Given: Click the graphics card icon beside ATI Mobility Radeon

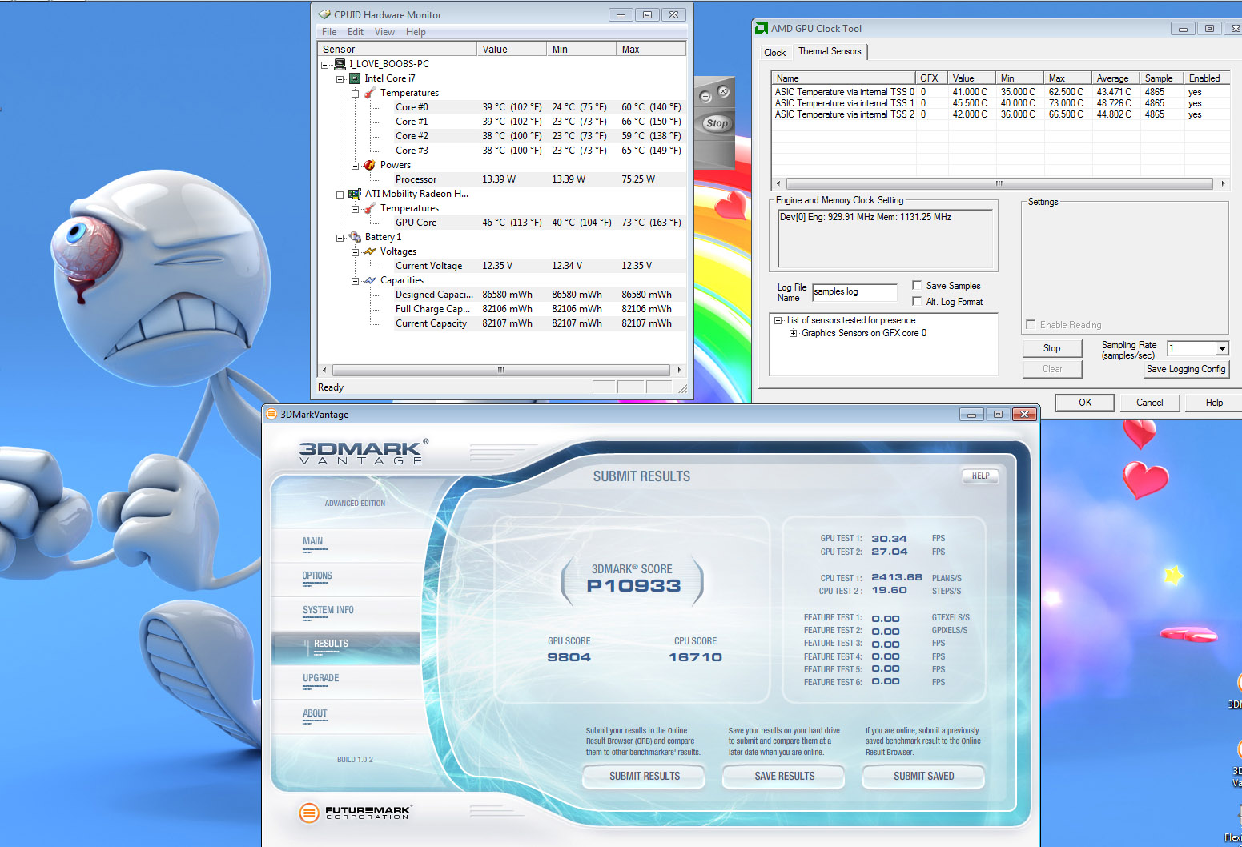Looking at the screenshot, I should (x=355, y=194).
